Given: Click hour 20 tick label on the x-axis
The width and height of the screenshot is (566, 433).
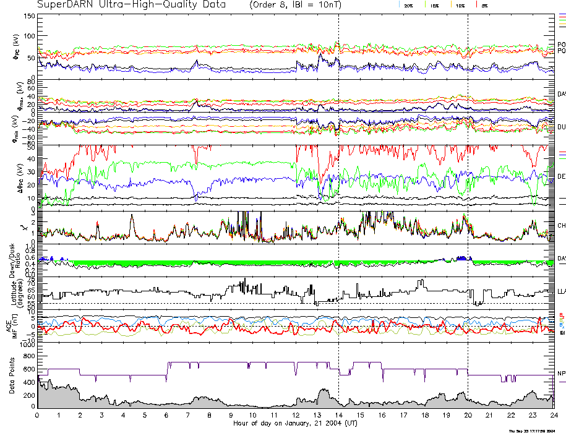Looking at the screenshot, I should (468, 415).
